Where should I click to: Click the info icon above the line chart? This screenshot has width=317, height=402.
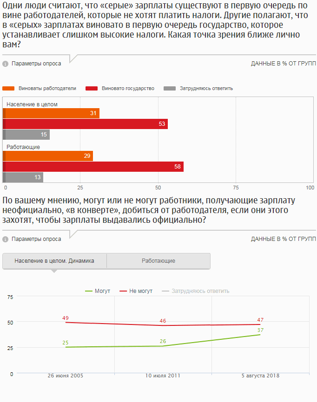click(x=5, y=239)
